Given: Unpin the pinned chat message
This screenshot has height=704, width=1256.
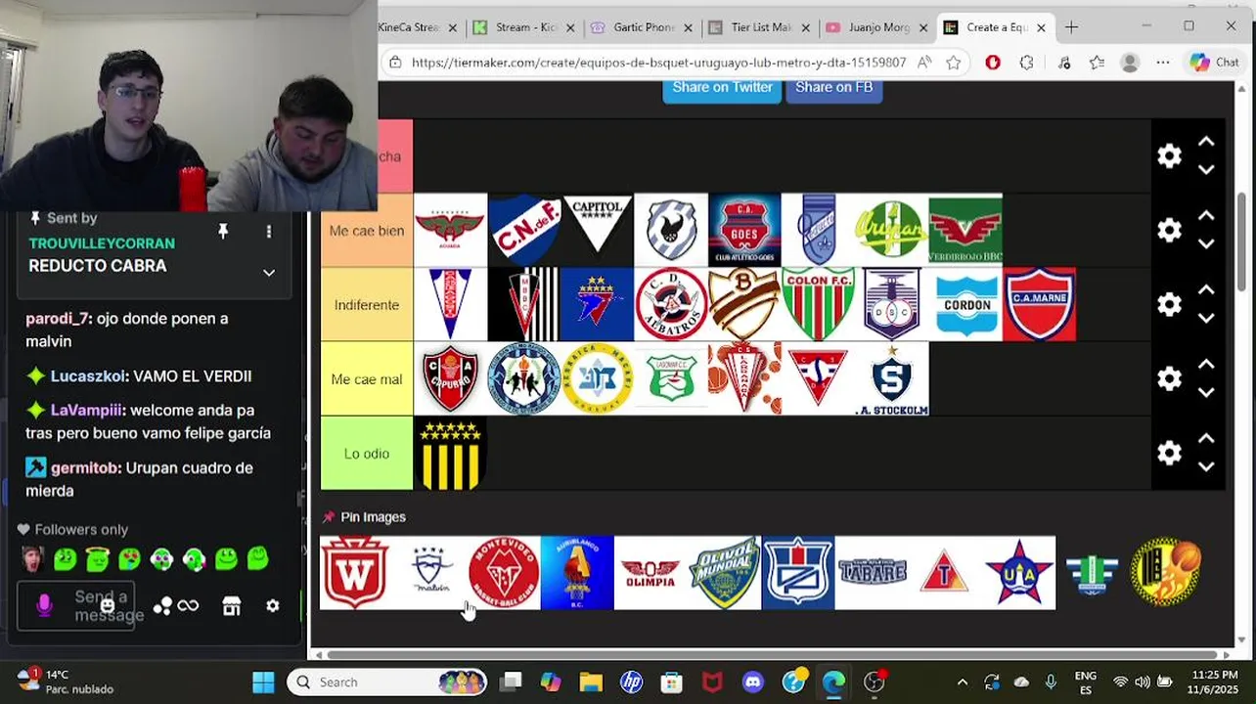Looking at the screenshot, I should pos(223,232).
